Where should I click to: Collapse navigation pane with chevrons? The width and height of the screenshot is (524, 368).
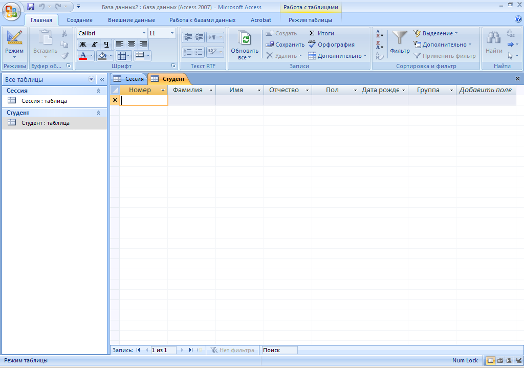(102, 79)
